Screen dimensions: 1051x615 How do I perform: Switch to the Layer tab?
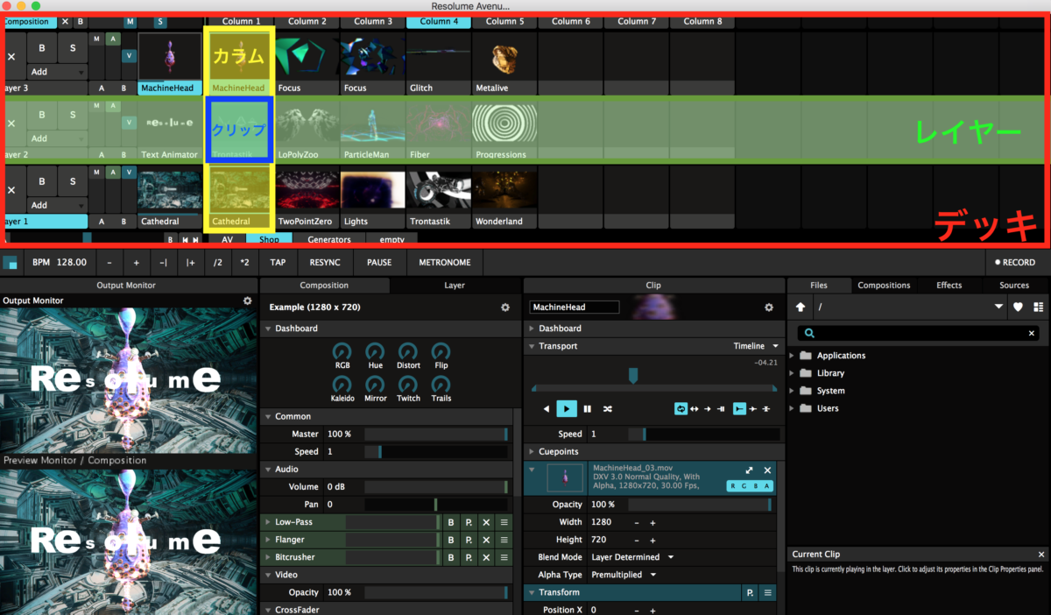[x=455, y=285]
